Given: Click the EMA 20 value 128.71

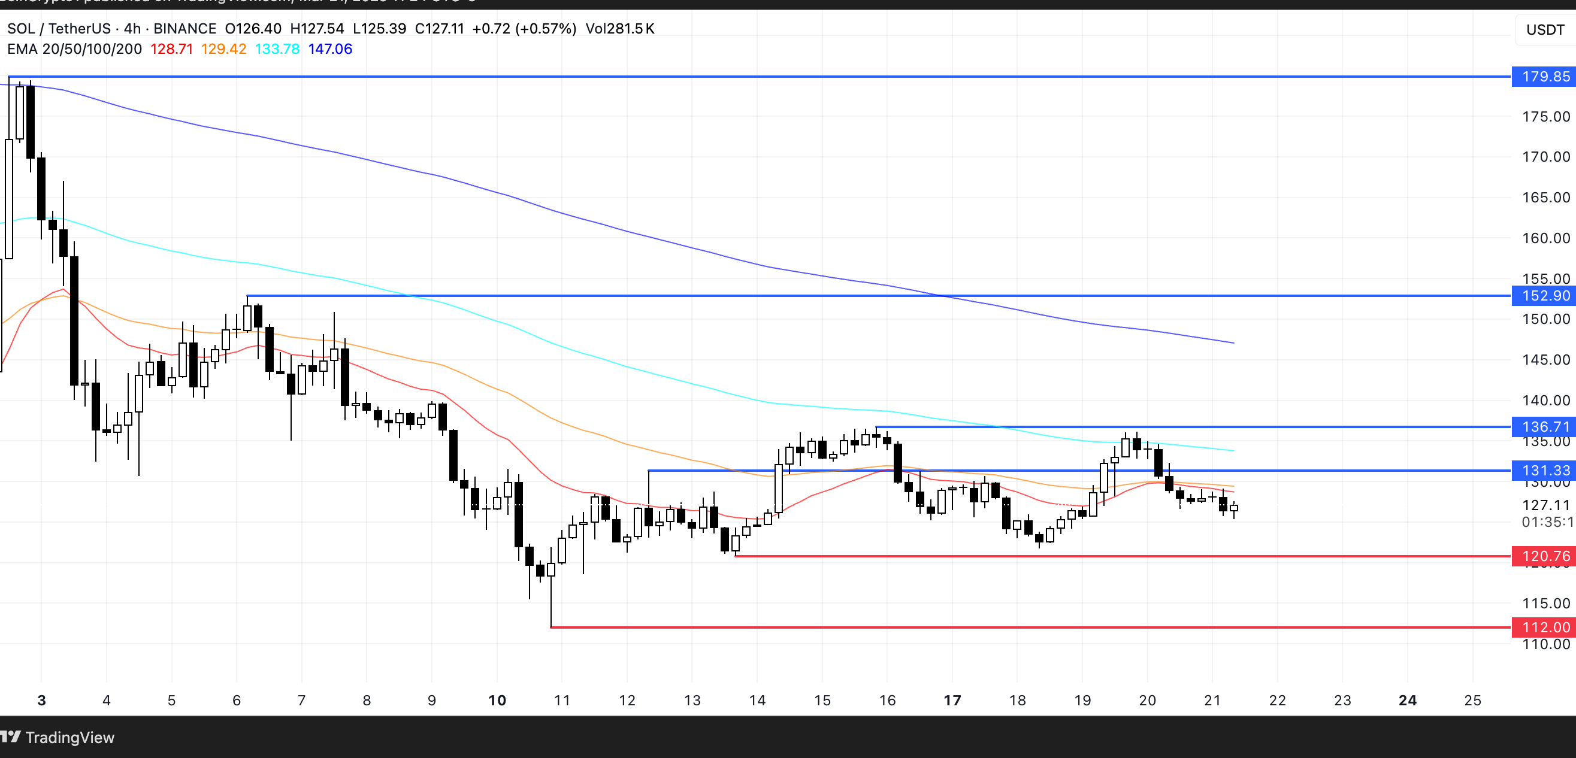Looking at the screenshot, I should pos(171,49).
